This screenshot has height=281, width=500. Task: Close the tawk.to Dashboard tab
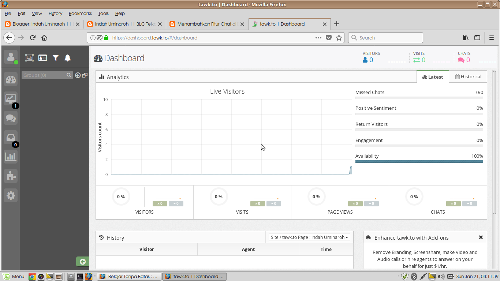pyautogui.click(x=324, y=24)
